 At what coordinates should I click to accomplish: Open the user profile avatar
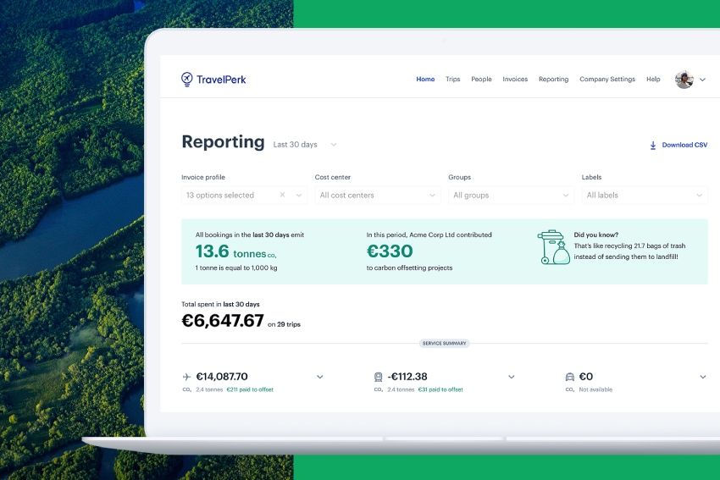tap(684, 80)
